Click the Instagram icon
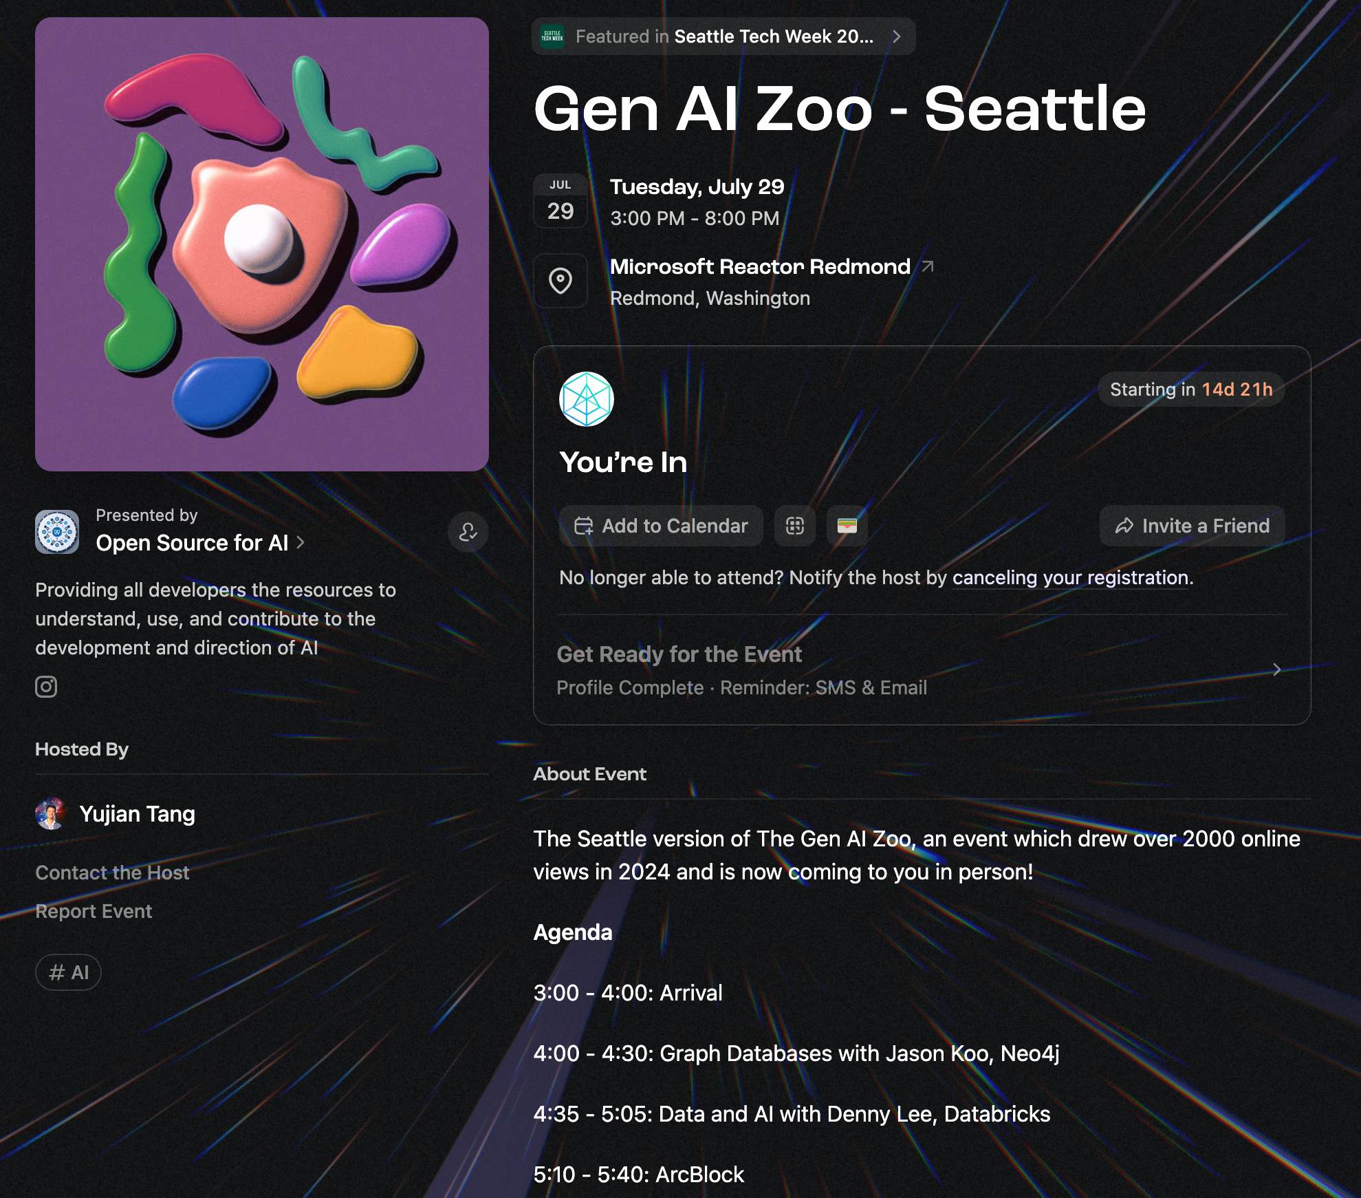Viewport: 1361px width, 1198px height. 46,686
